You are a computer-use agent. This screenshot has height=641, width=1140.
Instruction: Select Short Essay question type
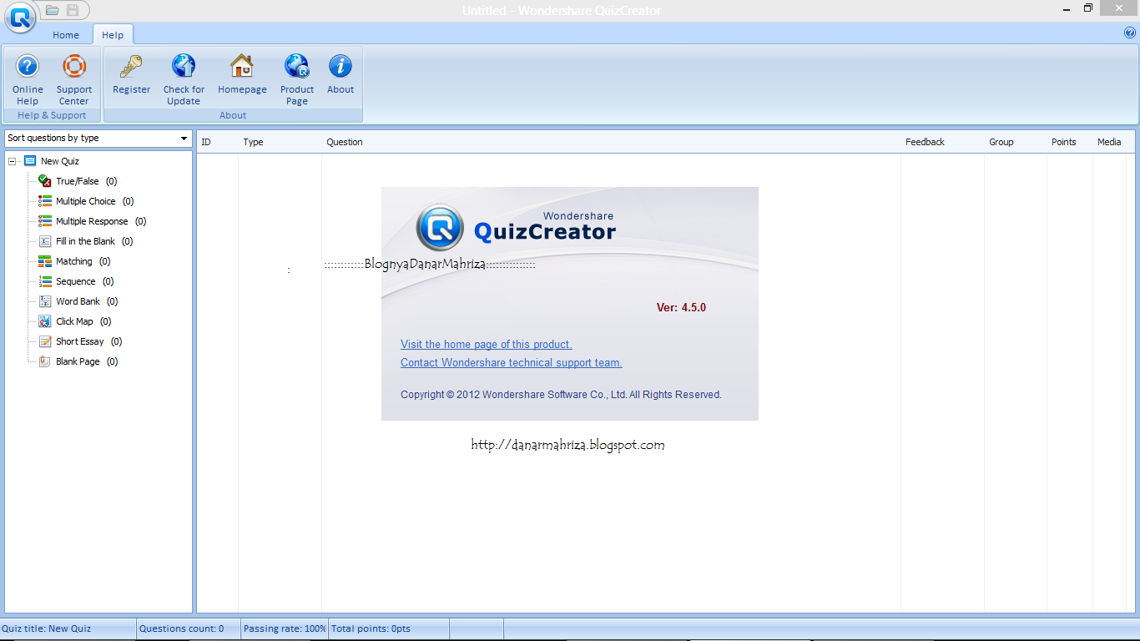(x=80, y=341)
